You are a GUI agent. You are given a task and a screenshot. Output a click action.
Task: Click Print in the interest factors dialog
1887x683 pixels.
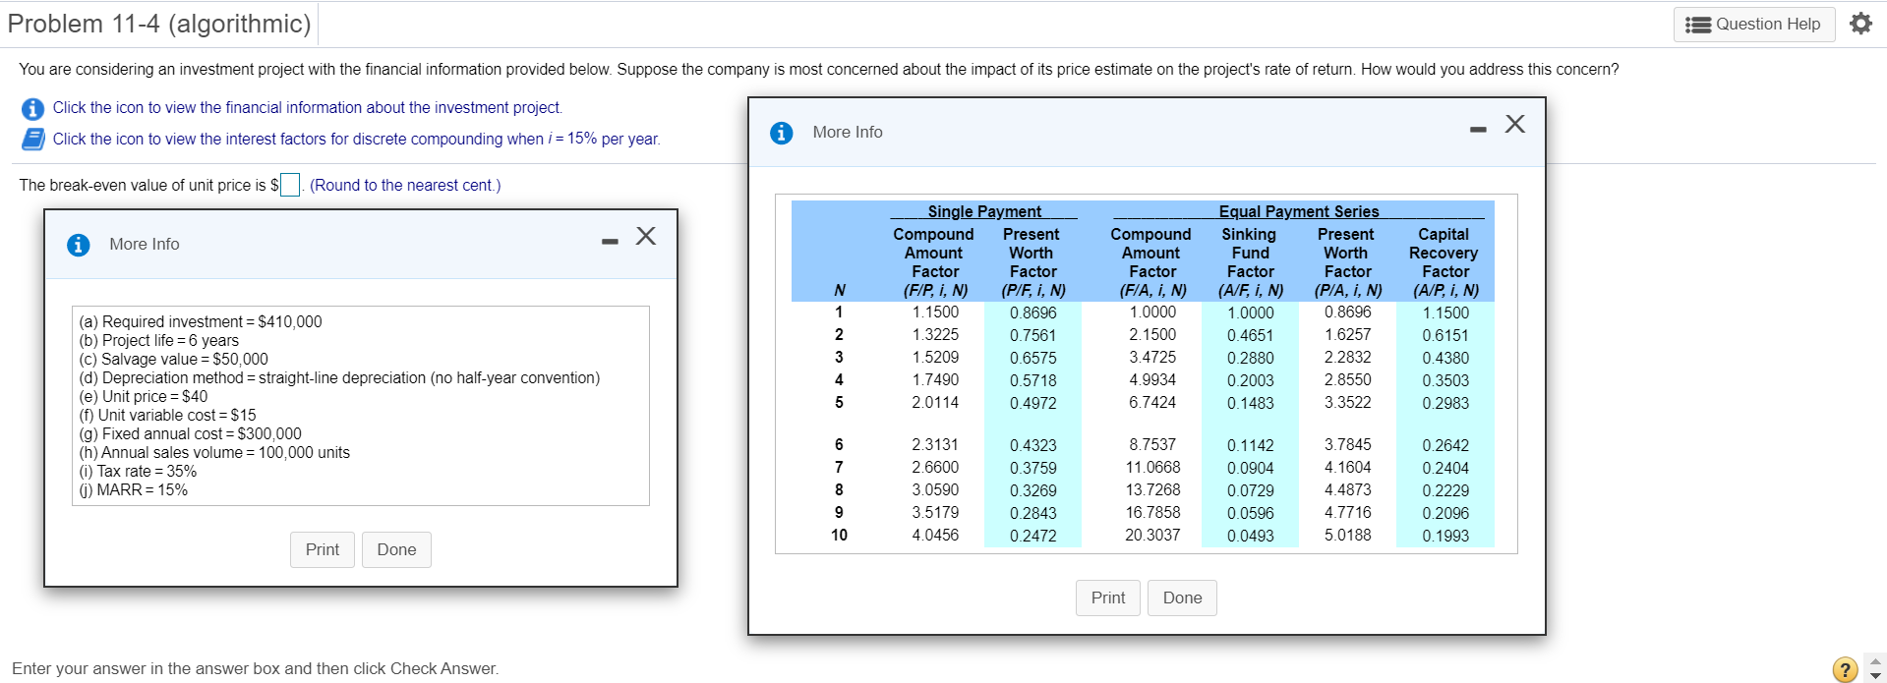click(1108, 598)
